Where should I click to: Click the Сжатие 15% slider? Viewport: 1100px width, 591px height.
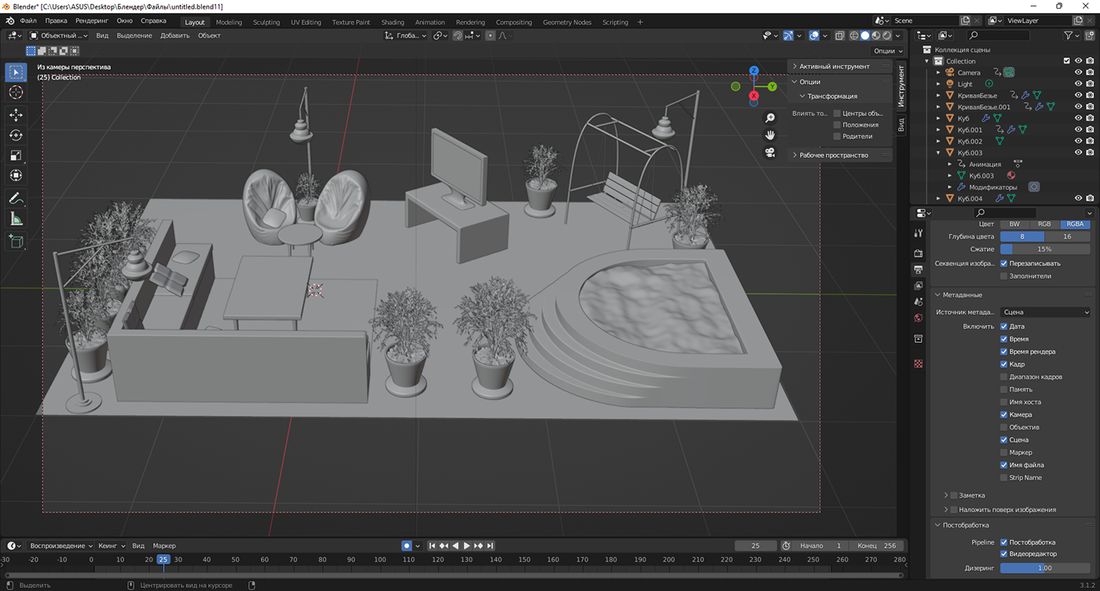pos(1044,249)
